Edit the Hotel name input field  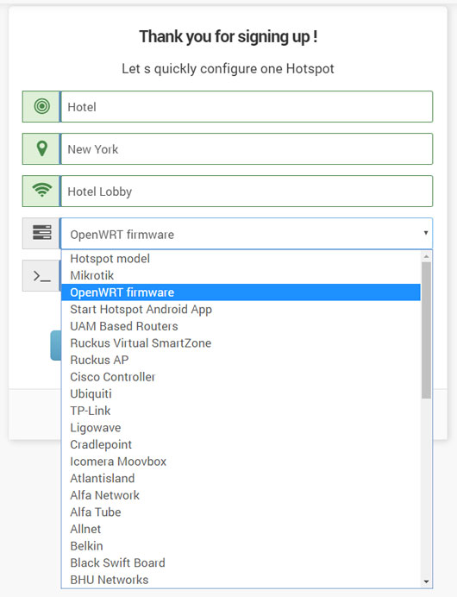point(247,107)
